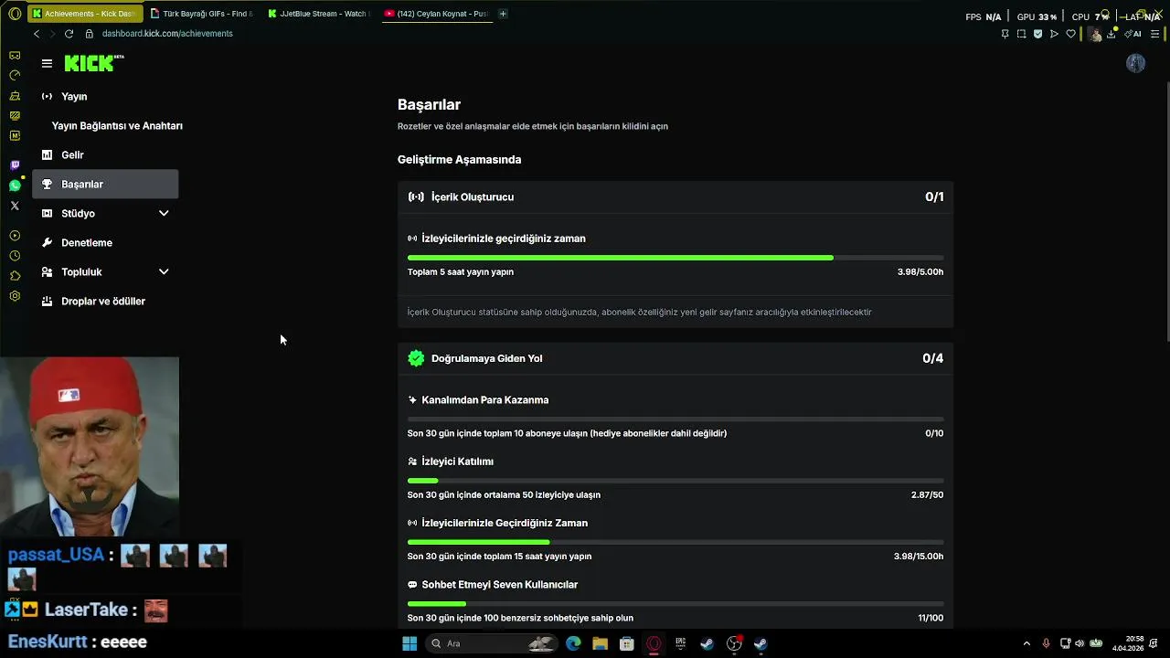
Task: Open WhatsApp in the Opera sidebar
Action: point(15,186)
